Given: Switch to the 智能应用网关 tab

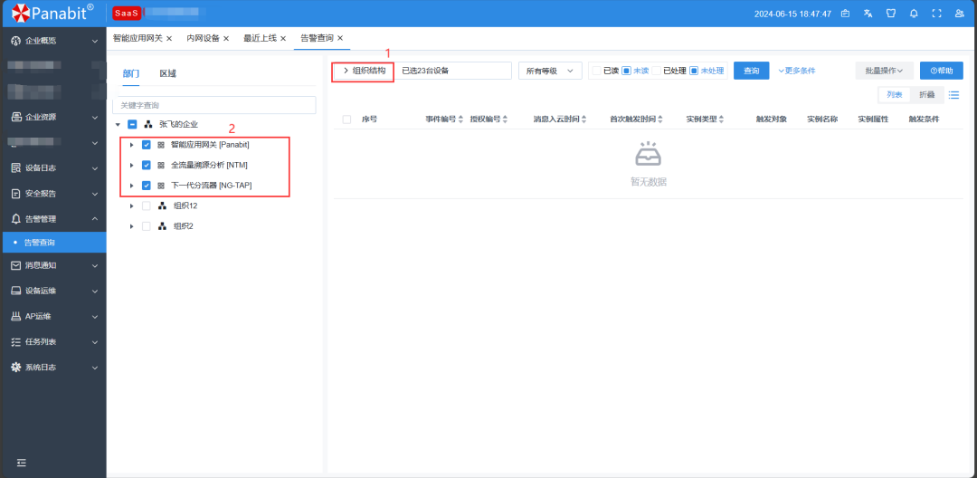Looking at the screenshot, I should coord(138,38).
